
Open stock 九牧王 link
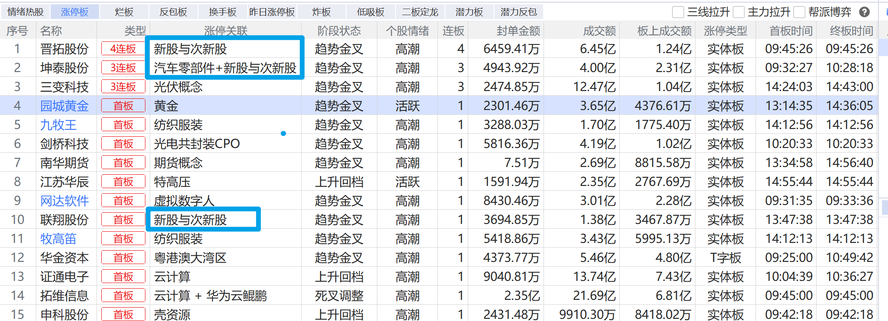tap(58, 125)
